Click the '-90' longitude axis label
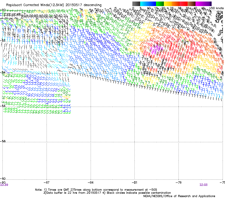 click(3, 182)
